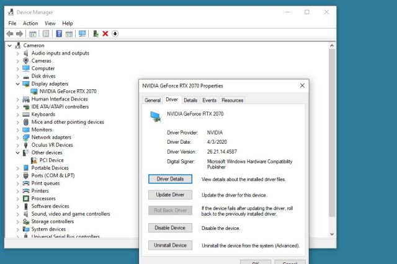The image size is (397, 264).
Task: Select the Computer monitor icon
Action: (x=26, y=69)
